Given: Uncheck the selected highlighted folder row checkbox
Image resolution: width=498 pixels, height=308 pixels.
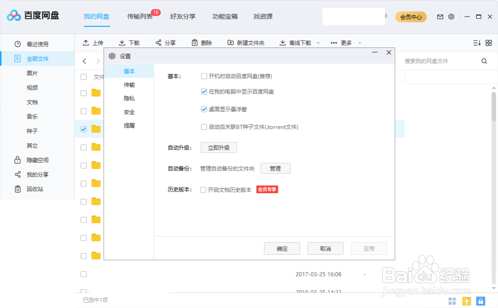Looking at the screenshot, I should click(84, 129).
